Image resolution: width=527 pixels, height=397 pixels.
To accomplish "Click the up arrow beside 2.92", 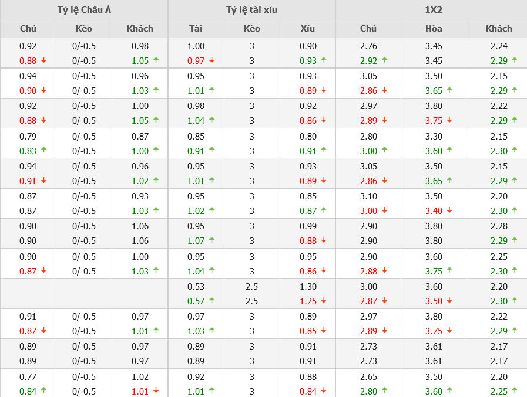I will point(384,60).
